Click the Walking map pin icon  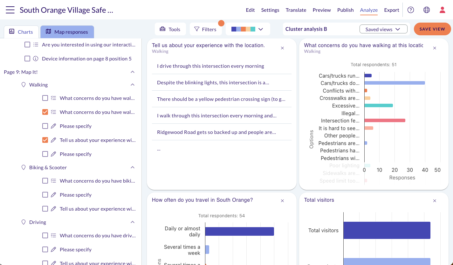tap(23, 85)
